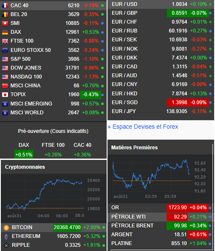Click the Matières Premières panel heading
Image resolution: width=215 pixels, height=251 pixels.
point(134,147)
